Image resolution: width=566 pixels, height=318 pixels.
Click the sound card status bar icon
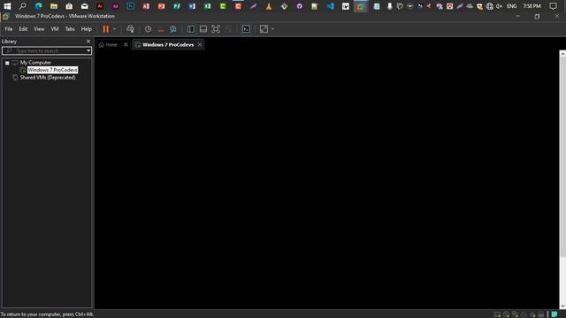point(532,314)
